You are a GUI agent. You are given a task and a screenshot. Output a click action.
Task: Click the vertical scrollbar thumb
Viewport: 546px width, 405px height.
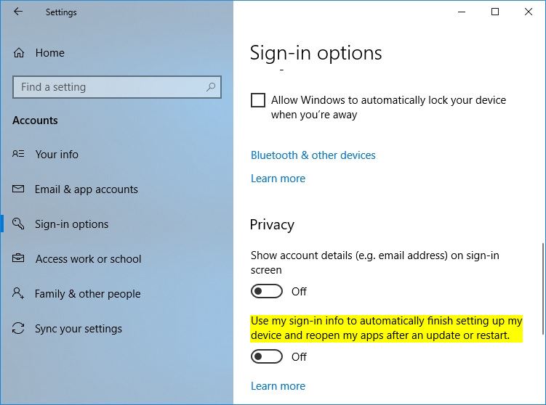click(x=543, y=289)
